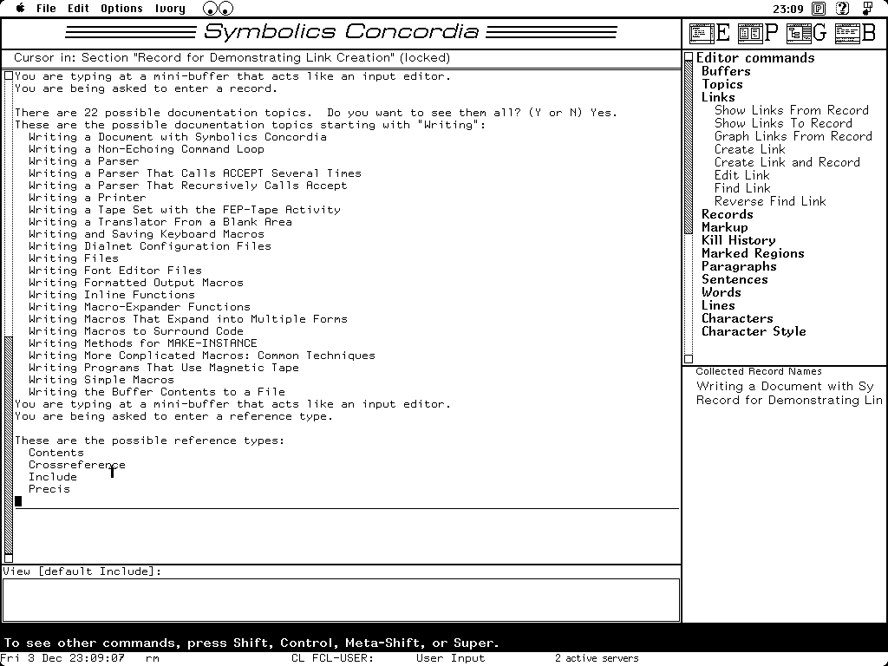Pick the collected record 'Record for Demonstrating Lin'
888x666 pixels.
(789, 401)
